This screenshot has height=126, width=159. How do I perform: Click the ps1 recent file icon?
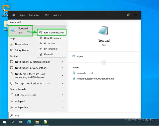pos(74,78)
